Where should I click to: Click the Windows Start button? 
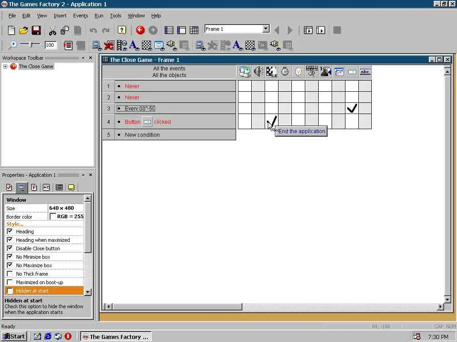pos(14,337)
